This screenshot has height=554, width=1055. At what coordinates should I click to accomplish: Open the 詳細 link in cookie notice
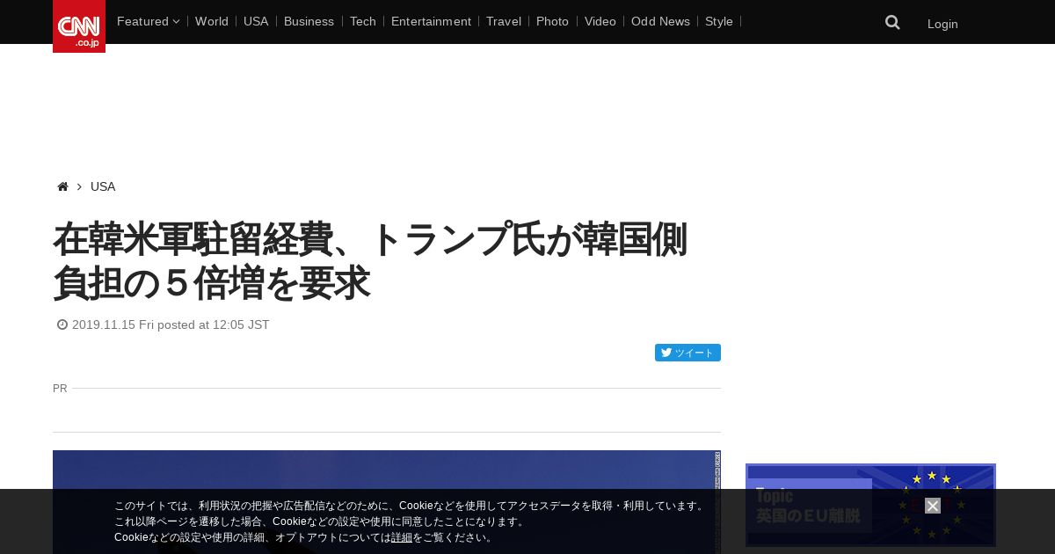point(402,537)
